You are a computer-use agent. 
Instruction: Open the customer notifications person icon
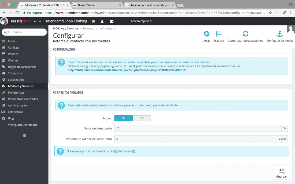tap(102, 21)
